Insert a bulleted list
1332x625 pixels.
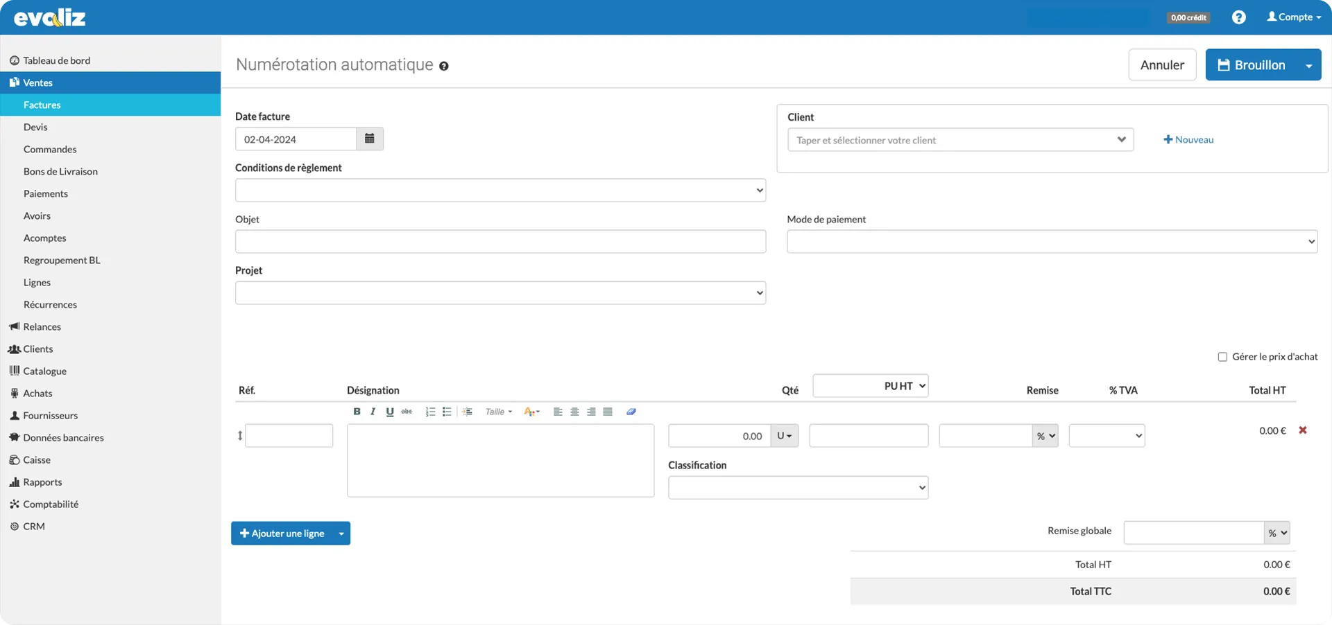click(447, 412)
